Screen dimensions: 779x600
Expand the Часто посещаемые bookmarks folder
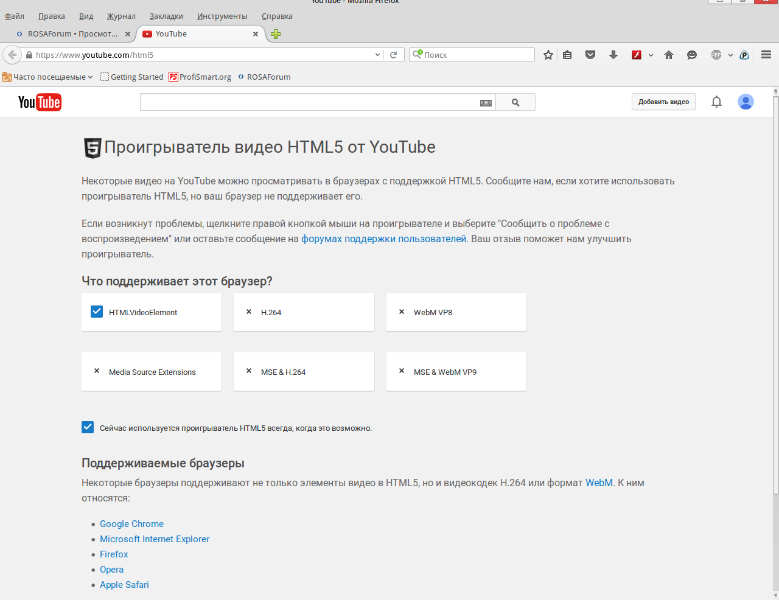48,77
